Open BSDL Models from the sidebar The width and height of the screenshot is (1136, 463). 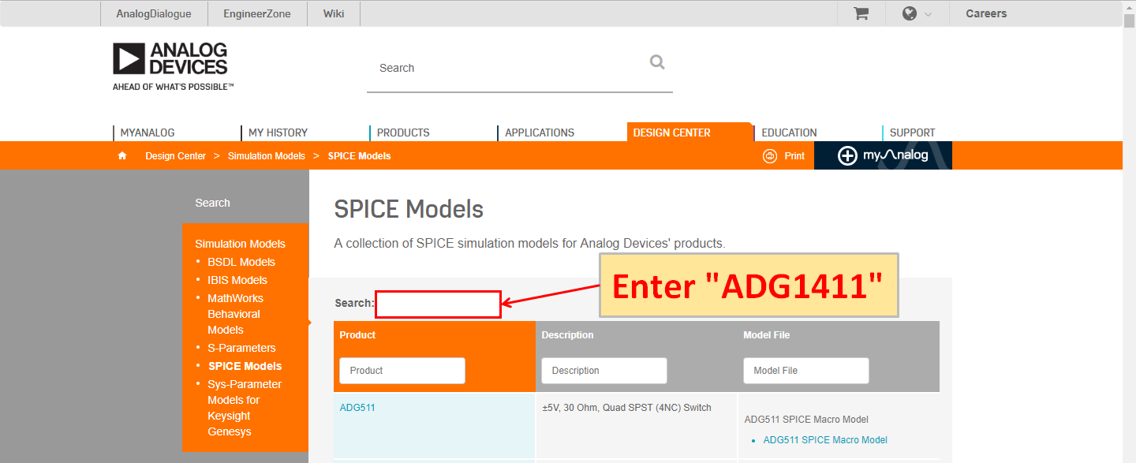pyautogui.click(x=241, y=261)
